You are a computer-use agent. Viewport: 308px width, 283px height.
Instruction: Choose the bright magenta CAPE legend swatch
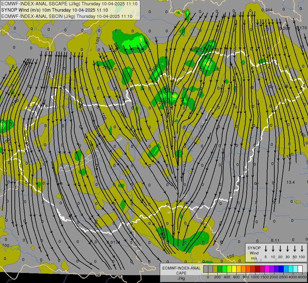pyautogui.click(x=267, y=269)
